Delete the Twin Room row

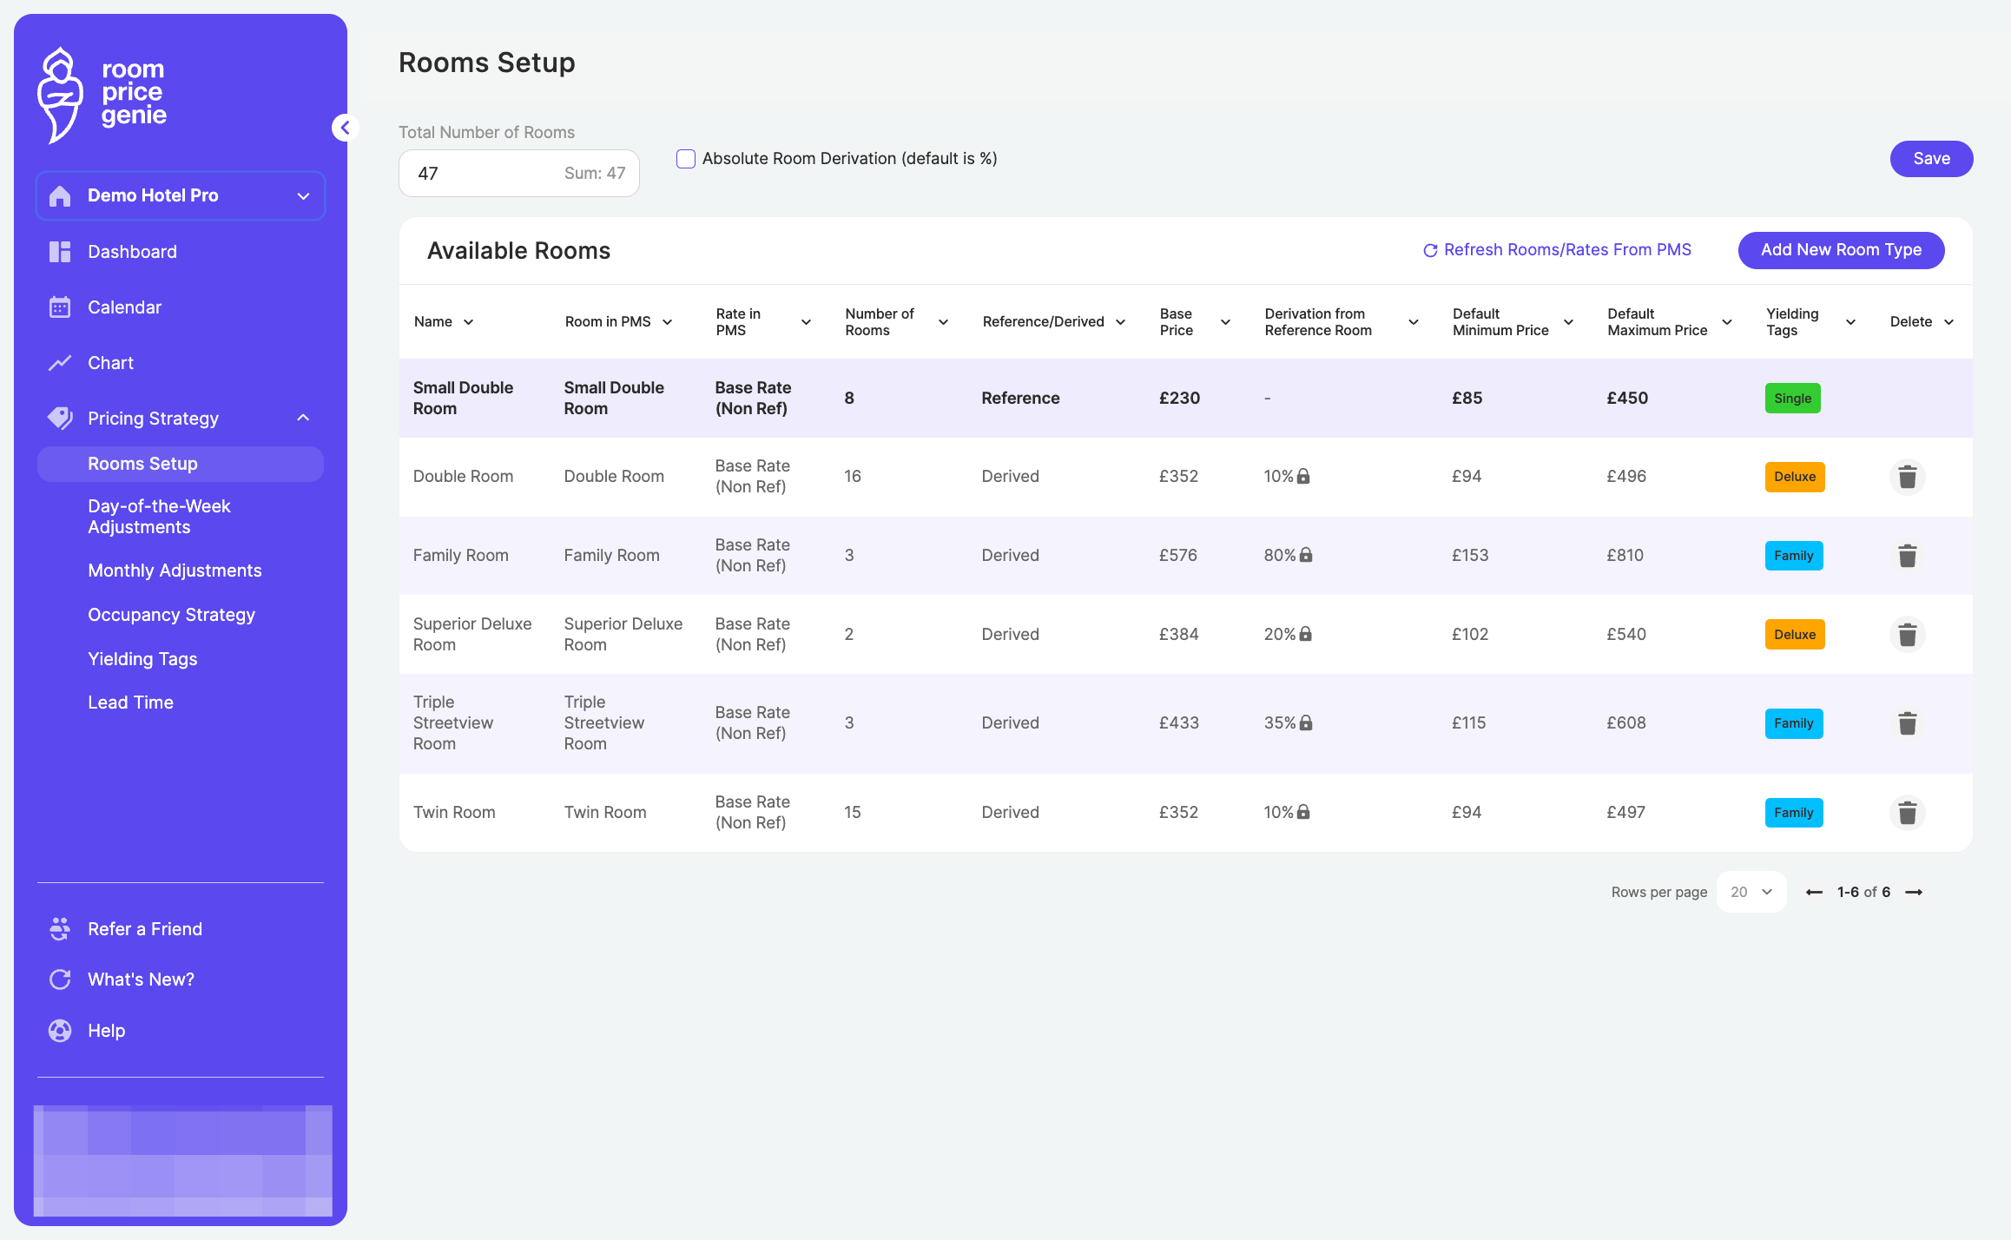(x=1908, y=813)
